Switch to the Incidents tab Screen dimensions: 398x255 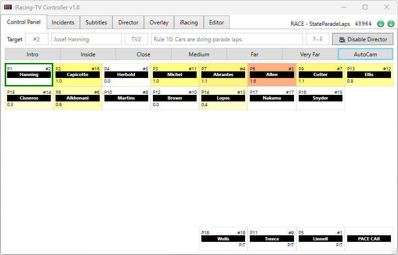point(63,22)
